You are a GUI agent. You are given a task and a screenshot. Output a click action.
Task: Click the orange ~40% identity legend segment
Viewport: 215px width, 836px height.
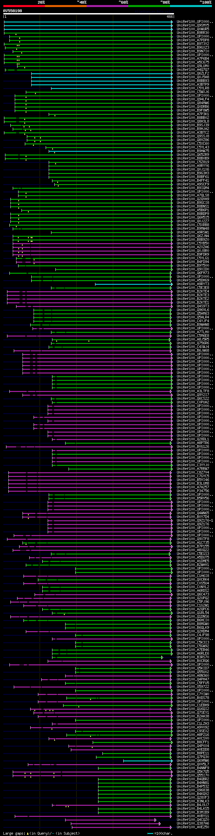(66, 6)
